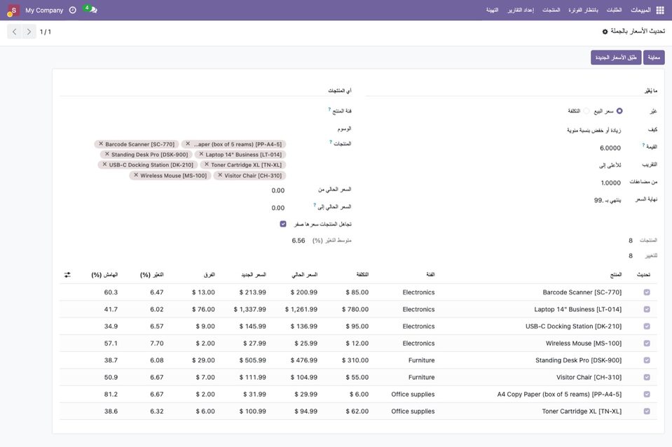Remove the Toner Cartridge XL [TN-XL] tag
The image size is (672, 447).
[x=206, y=164]
